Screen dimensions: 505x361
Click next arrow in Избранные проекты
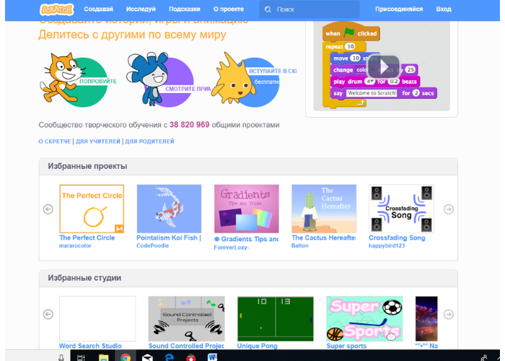pyautogui.click(x=449, y=209)
